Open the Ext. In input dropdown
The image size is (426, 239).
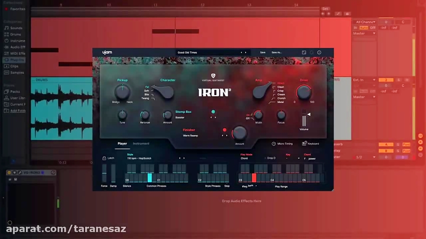tap(364, 80)
